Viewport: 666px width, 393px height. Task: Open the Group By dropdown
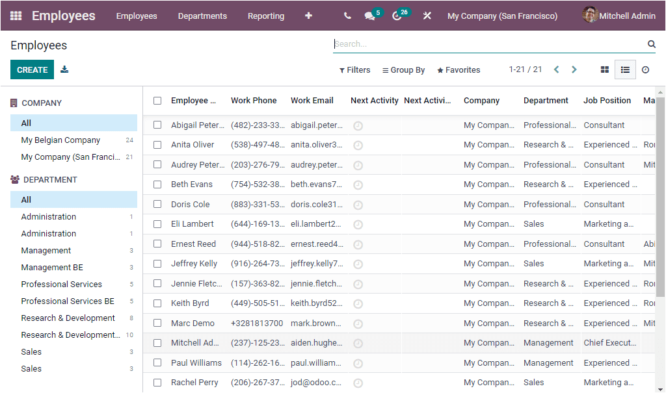point(403,70)
